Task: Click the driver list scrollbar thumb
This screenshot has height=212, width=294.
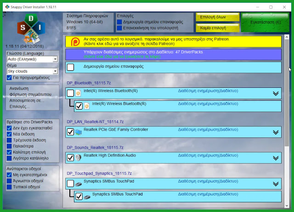Action: click(287, 93)
